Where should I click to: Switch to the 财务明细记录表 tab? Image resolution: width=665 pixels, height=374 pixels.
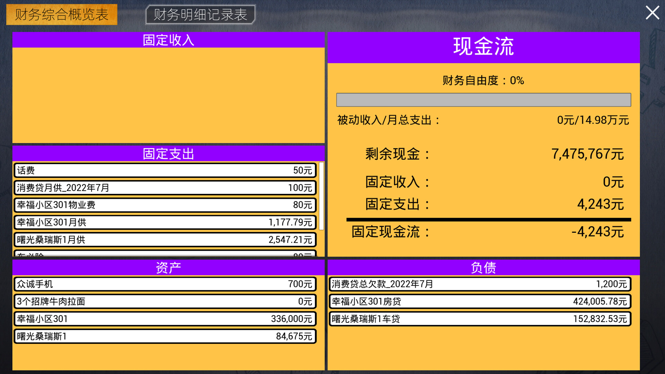pyautogui.click(x=200, y=15)
